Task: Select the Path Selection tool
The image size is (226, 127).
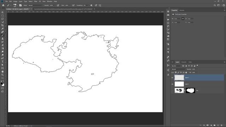Action: (2, 65)
